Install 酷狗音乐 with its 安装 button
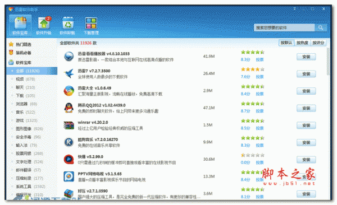Viewport: 337px width, 205px height. 306,143
